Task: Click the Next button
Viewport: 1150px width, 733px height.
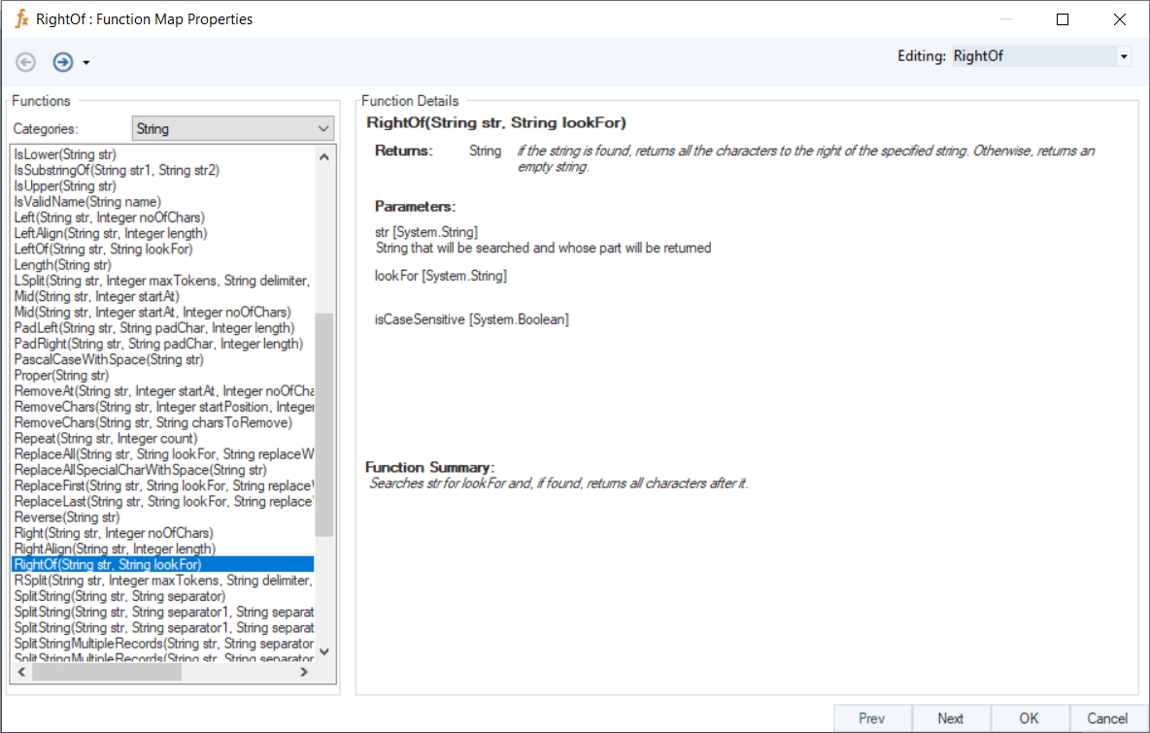Action: pyautogui.click(x=950, y=718)
